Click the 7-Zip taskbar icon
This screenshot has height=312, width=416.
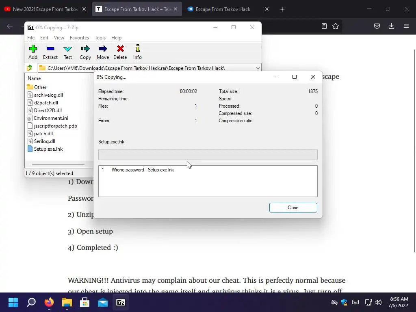click(x=121, y=302)
